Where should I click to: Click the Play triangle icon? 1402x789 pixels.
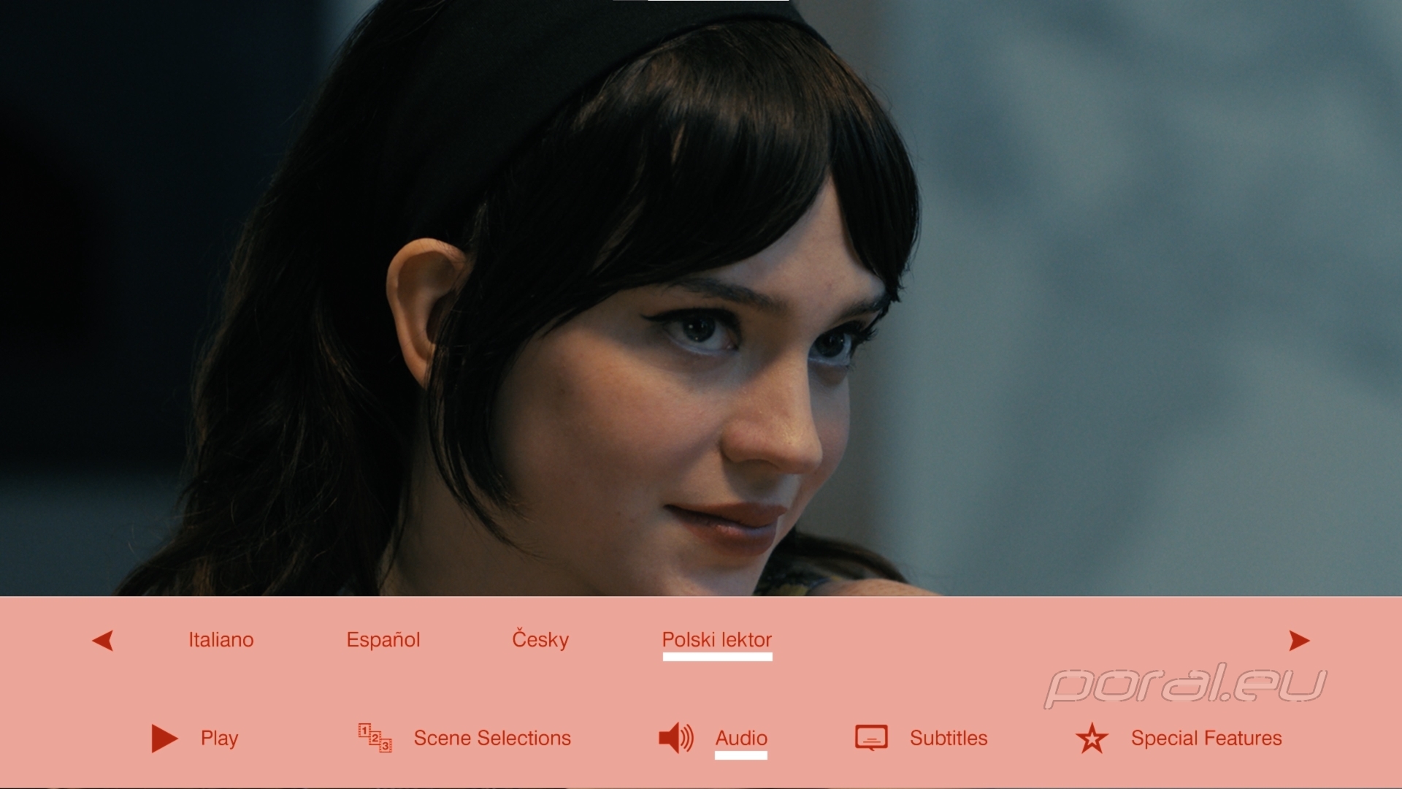coord(164,739)
